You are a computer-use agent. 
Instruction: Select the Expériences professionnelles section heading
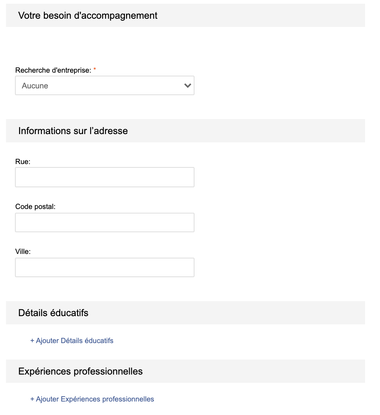[80, 371]
